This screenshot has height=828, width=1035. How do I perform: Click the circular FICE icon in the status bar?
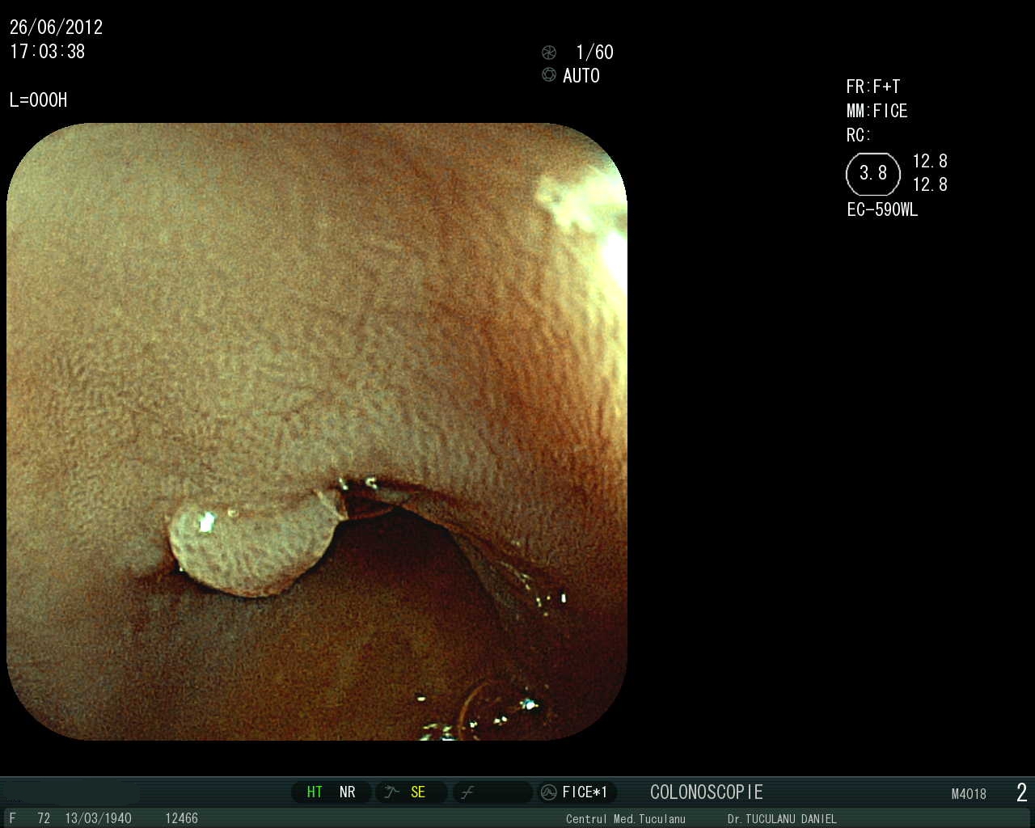549,792
